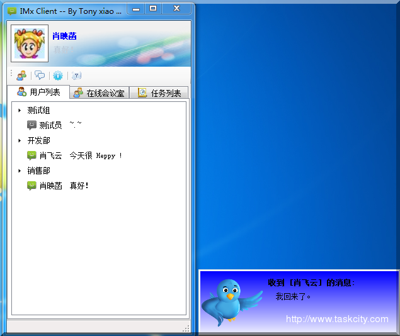
Task: Open the chat bubbles toolbar icon
Action: click(40, 76)
